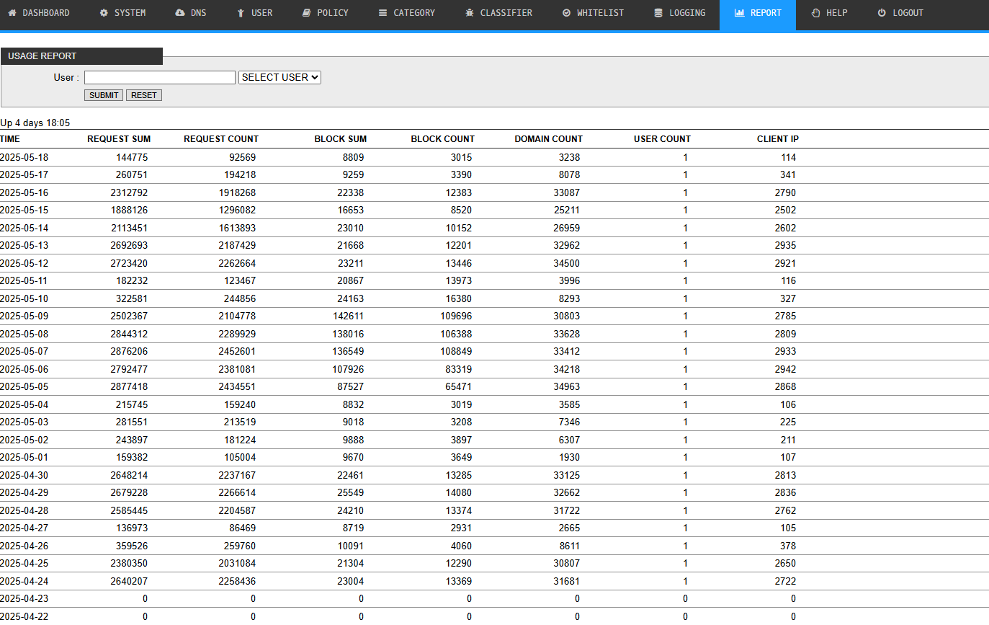Click the Logout power icon
The height and width of the screenshot is (625, 989).
pos(882,13)
